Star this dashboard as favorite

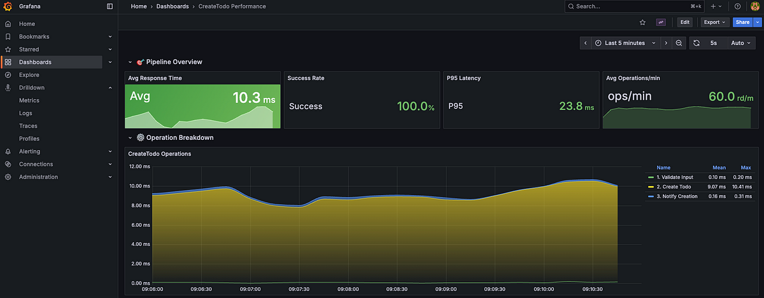point(642,22)
